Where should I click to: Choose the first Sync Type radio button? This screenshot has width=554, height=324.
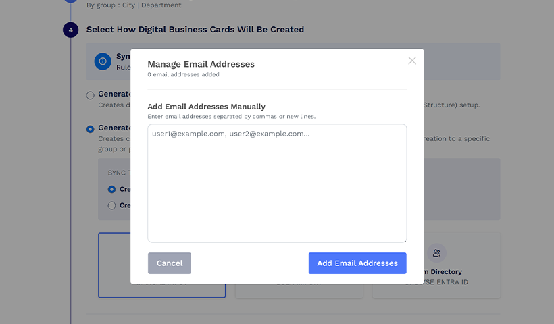pyautogui.click(x=112, y=190)
